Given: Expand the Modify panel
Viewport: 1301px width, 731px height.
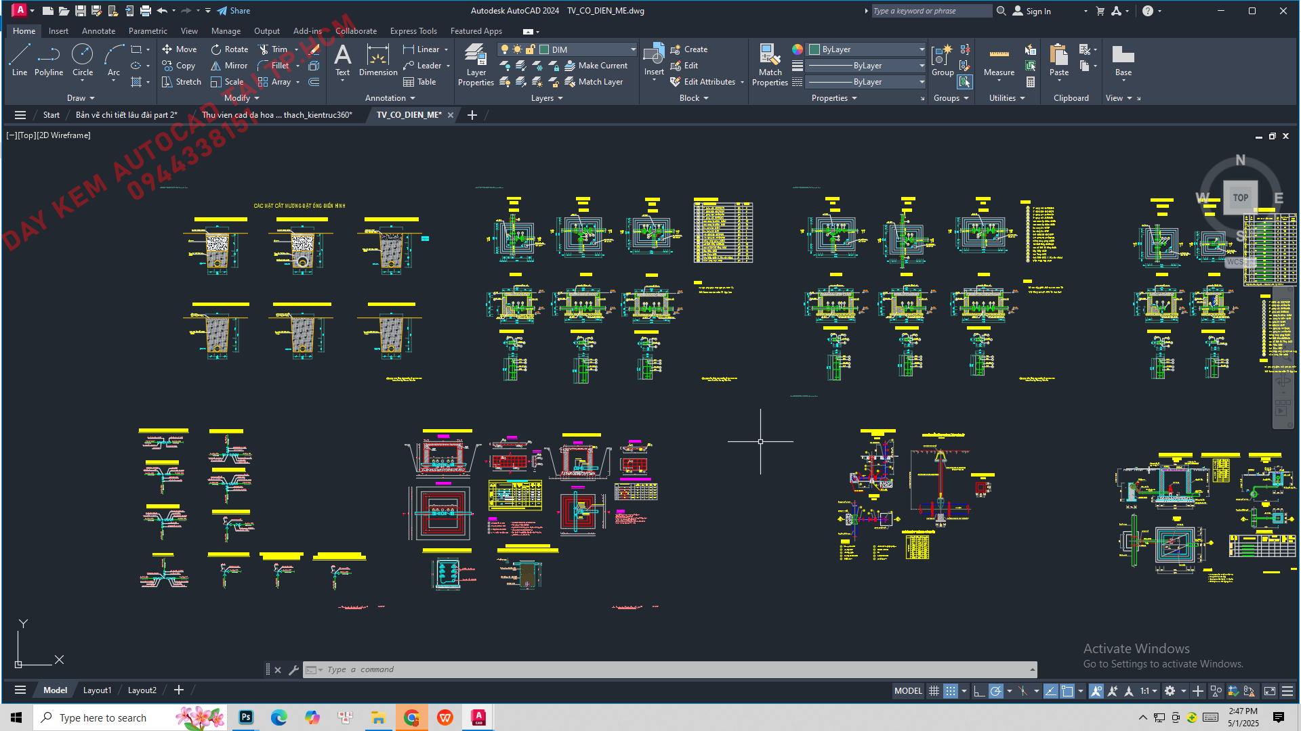Looking at the screenshot, I should pos(242,98).
